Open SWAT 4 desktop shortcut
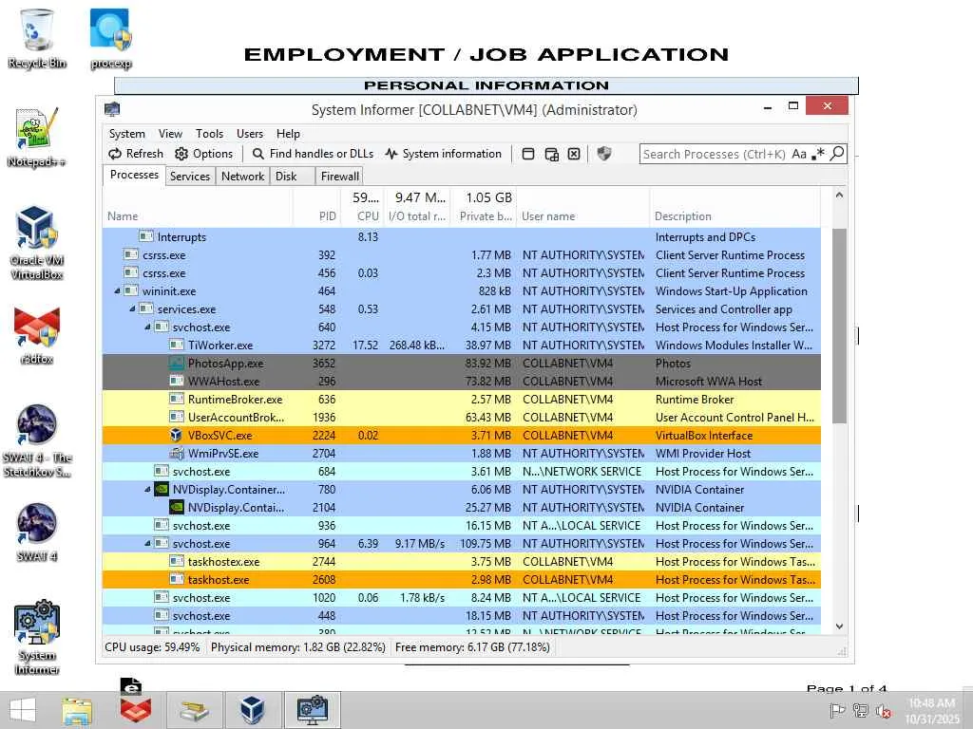This screenshot has height=729, width=973. point(37,532)
